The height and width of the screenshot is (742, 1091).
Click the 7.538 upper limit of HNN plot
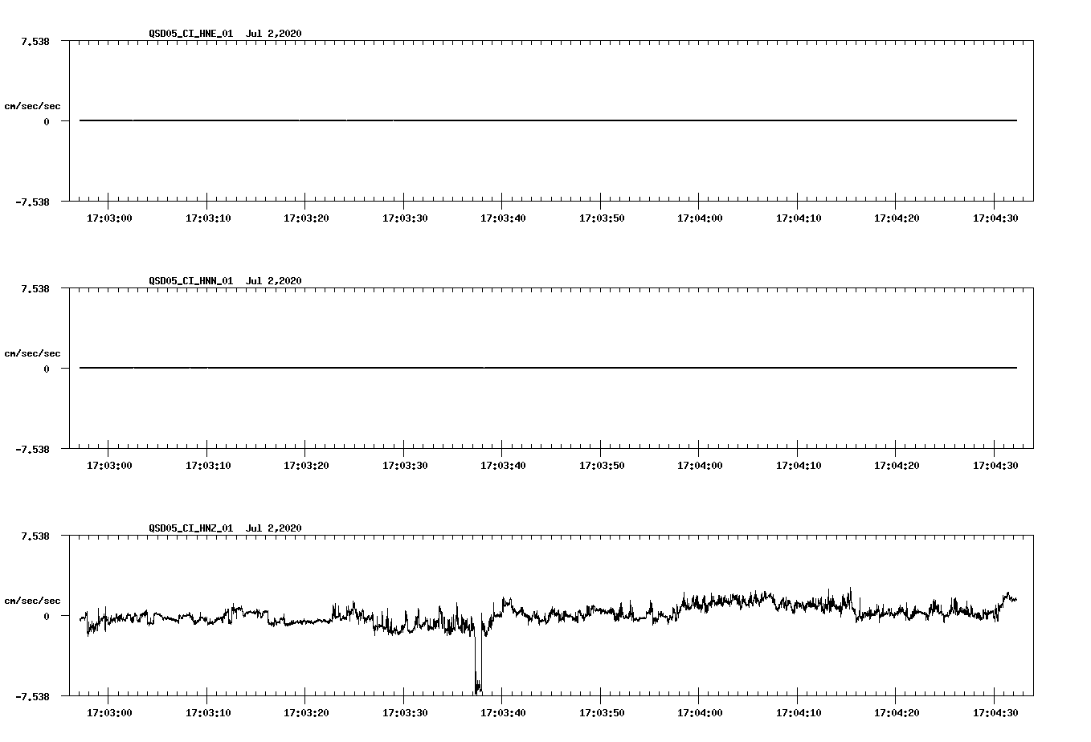coord(35,288)
